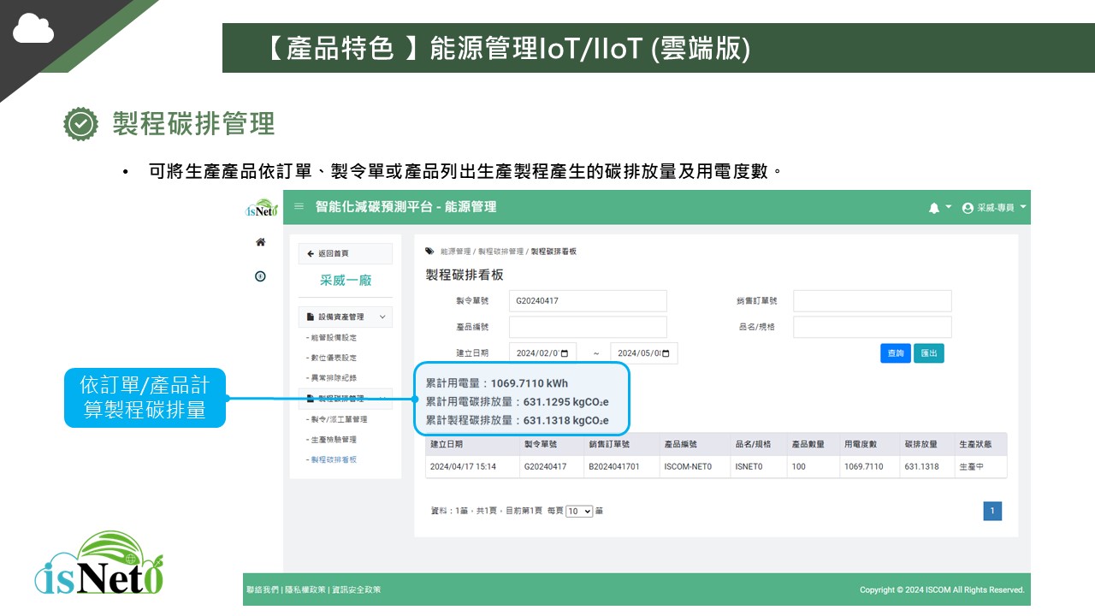Image resolution: width=1095 pixels, height=616 pixels.
Task: Click the back arrow beside 返回首頁
Action: coord(311,253)
